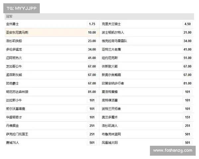Pick the 501 odds for 布鲁克林篮网

tap(187, 134)
